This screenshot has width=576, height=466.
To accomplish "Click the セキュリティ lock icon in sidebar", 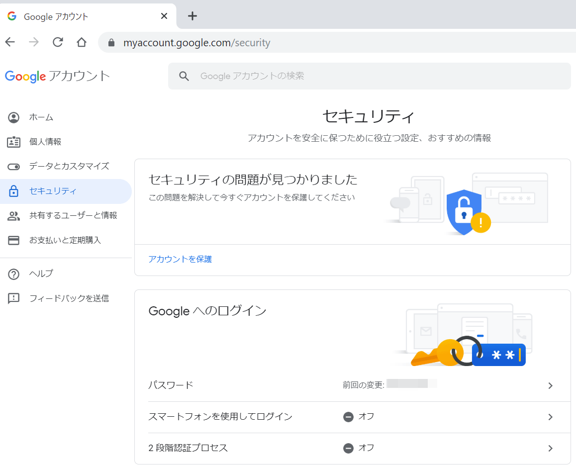I will 13,191.
